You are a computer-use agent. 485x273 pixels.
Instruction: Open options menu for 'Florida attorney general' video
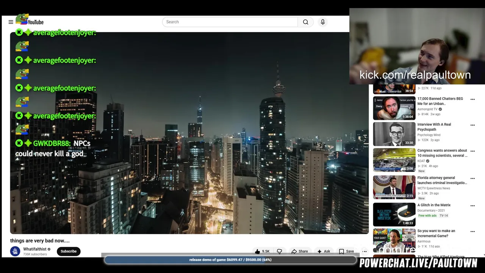click(x=472, y=179)
